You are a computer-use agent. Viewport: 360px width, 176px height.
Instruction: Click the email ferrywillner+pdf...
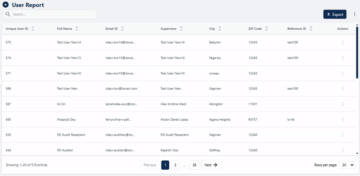pyautogui.click(x=118, y=119)
